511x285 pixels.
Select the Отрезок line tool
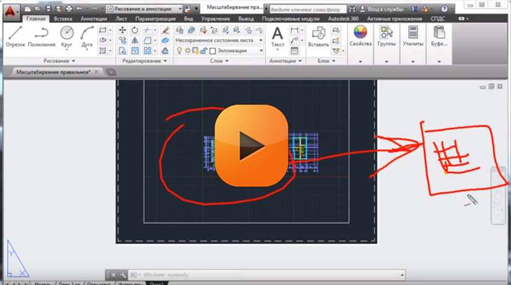[15, 36]
